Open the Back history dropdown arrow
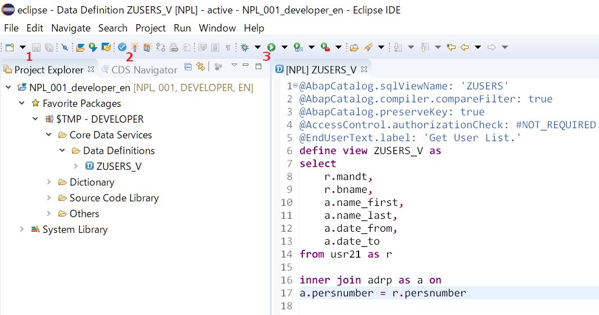 click(478, 47)
